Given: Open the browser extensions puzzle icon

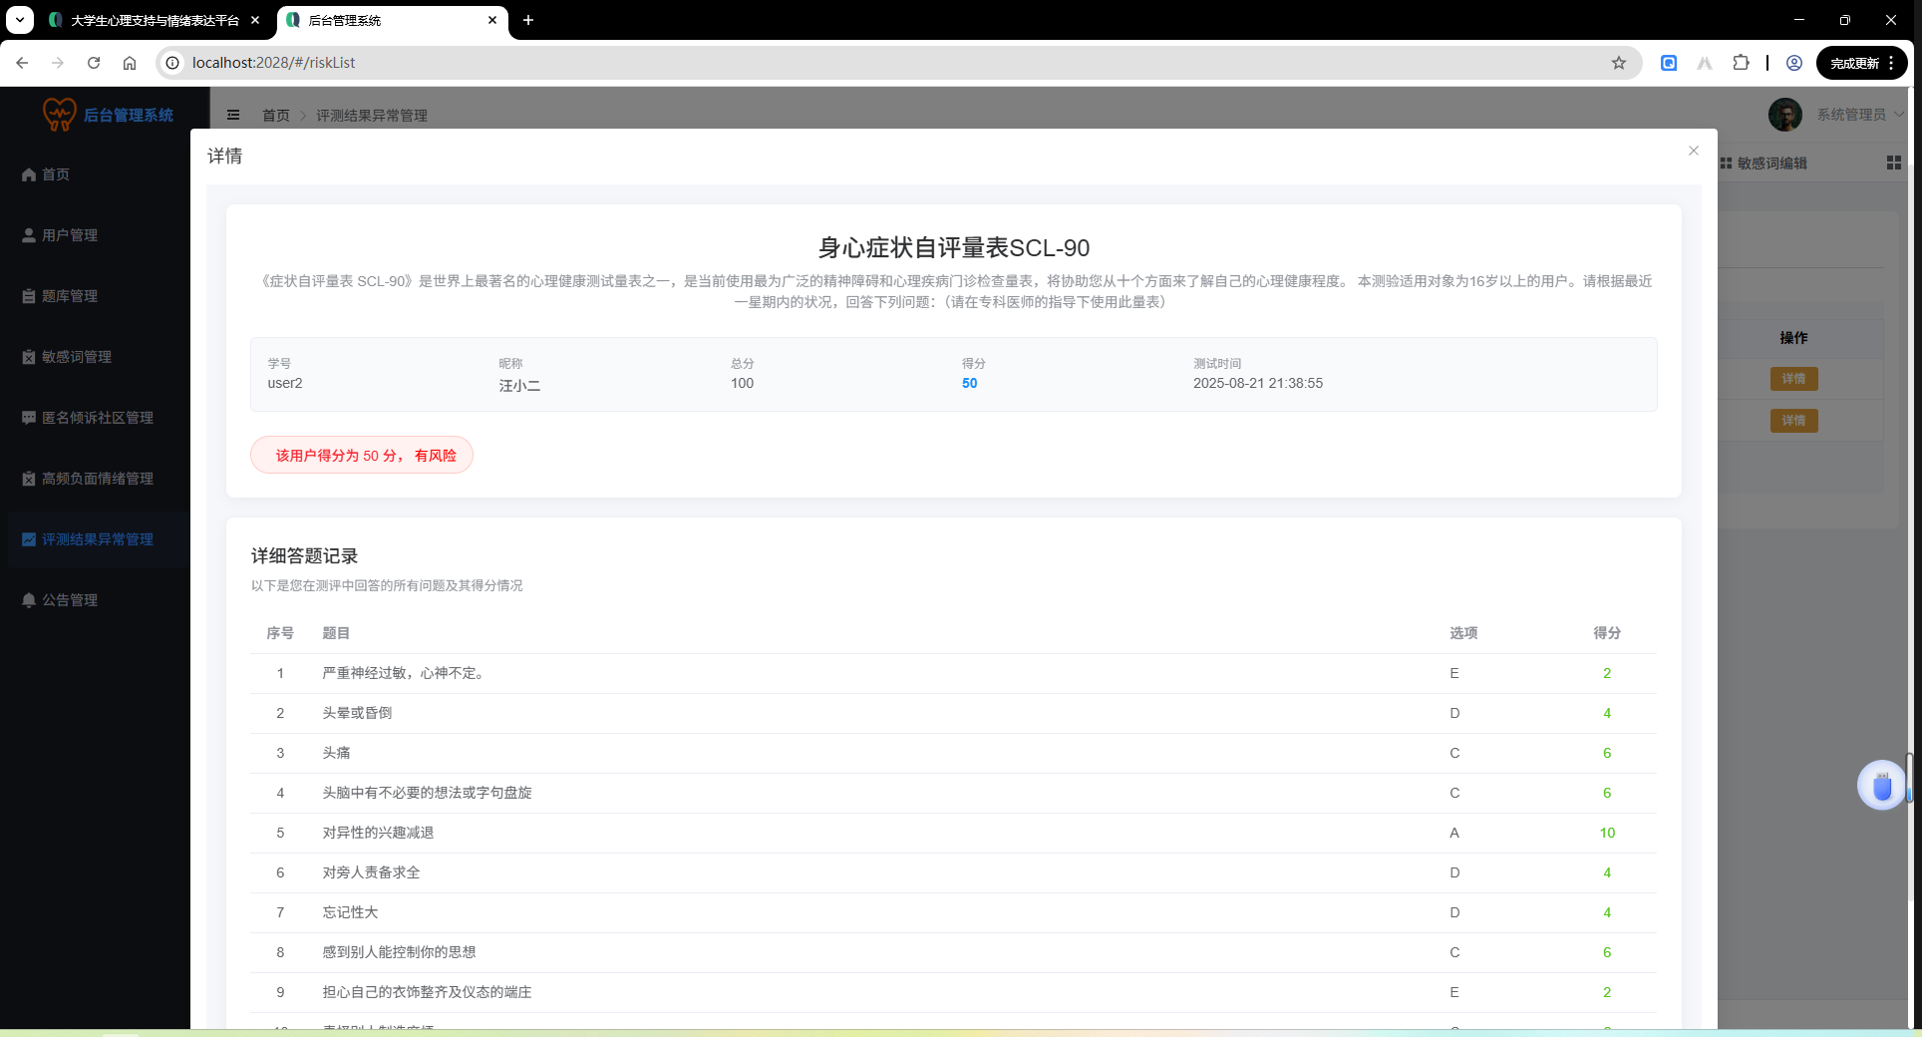Looking at the screenshot, I should tap(1742, 62).
